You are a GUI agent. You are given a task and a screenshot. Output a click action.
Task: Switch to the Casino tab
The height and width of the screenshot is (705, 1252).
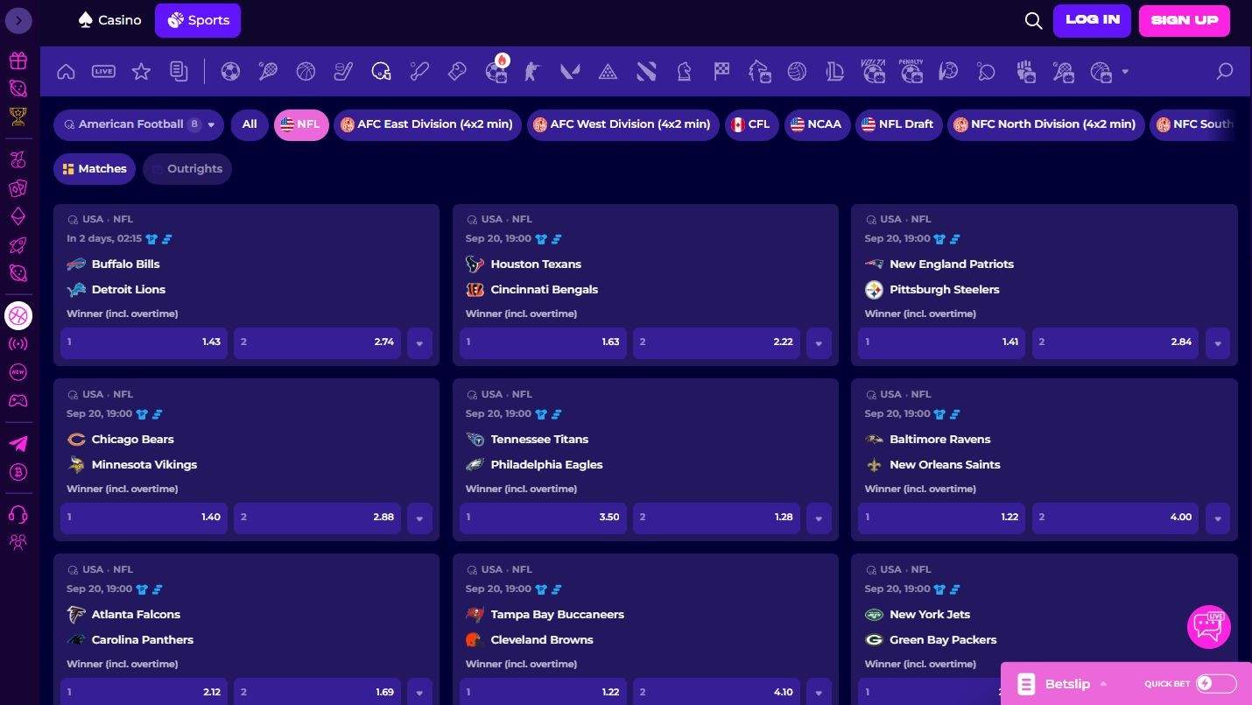109,20
